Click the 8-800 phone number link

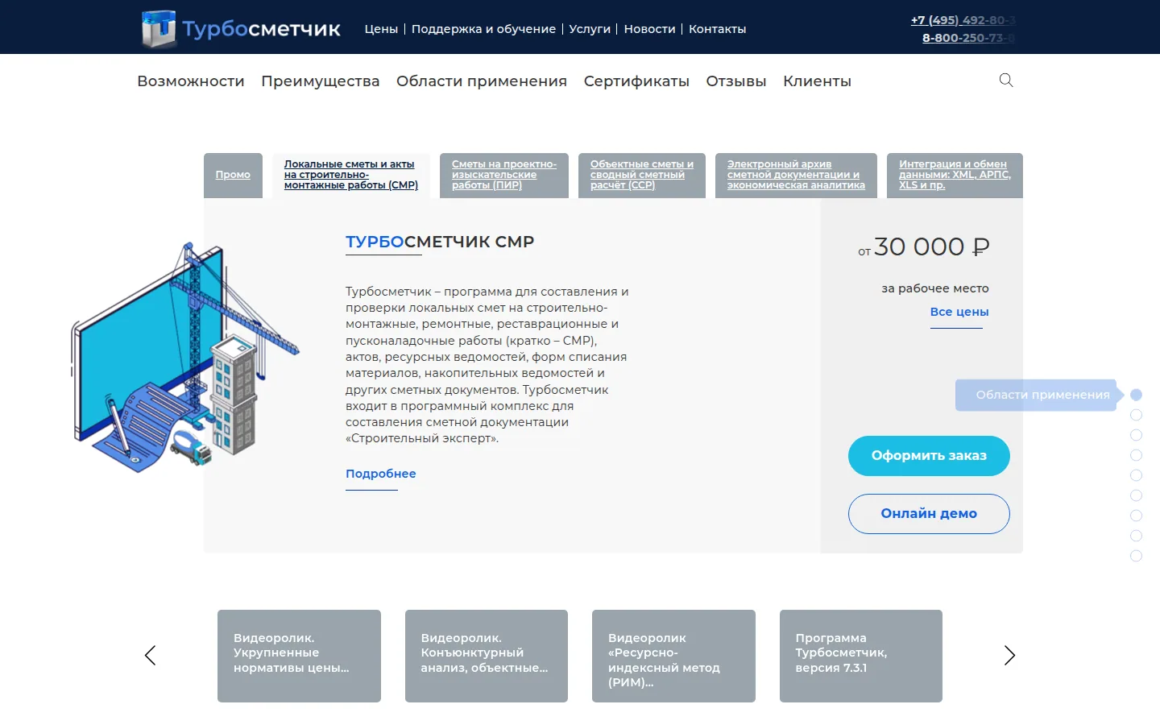(968, 38)
